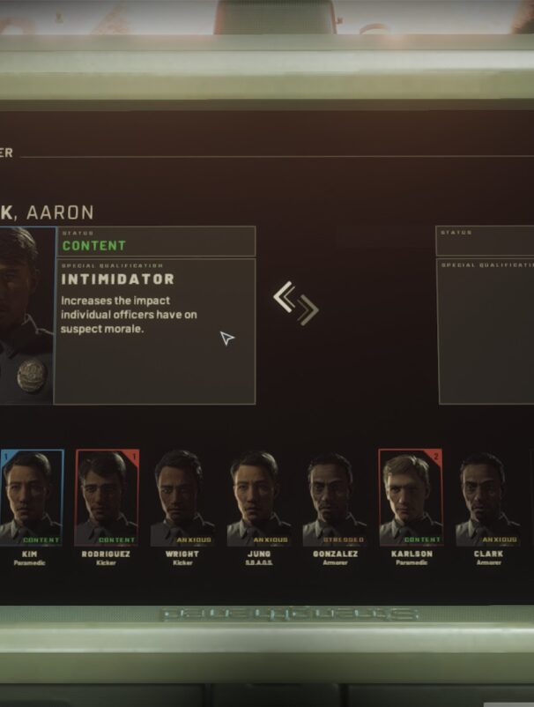Click the green CONTENT status field

coord(156,242)
